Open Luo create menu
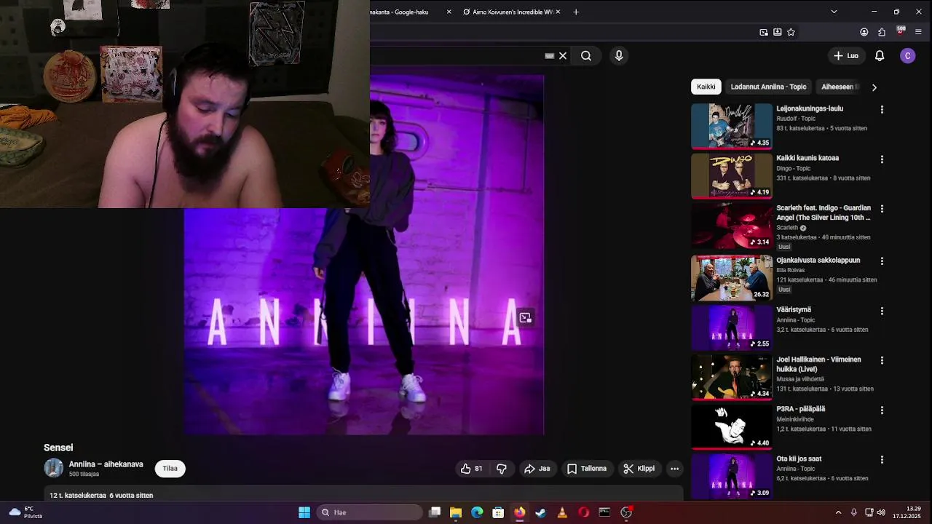The height and width of the screenshot is (524, 932). [x=846, y=56]
